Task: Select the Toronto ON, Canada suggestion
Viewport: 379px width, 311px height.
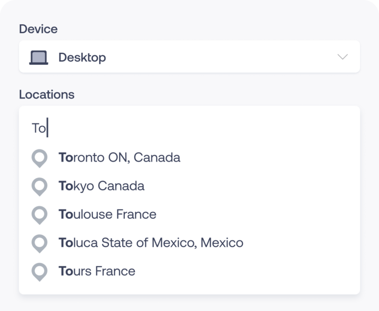Action: coord(119,157)
